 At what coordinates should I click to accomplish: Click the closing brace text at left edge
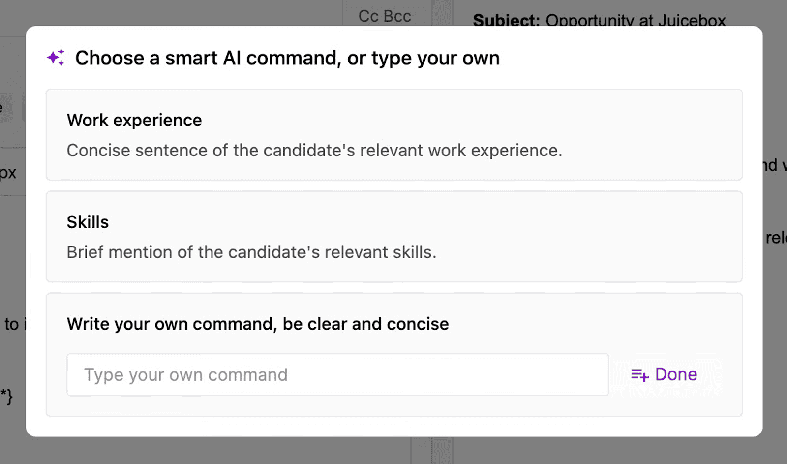coord(7,396)
